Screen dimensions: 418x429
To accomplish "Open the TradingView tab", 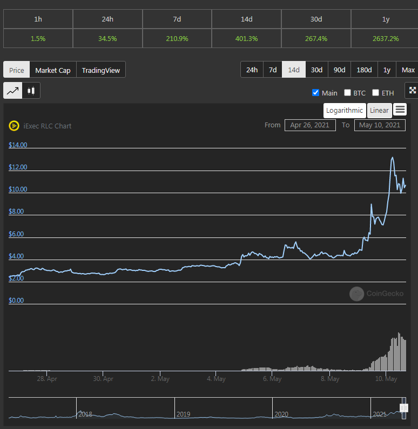I will click(101, 70).
